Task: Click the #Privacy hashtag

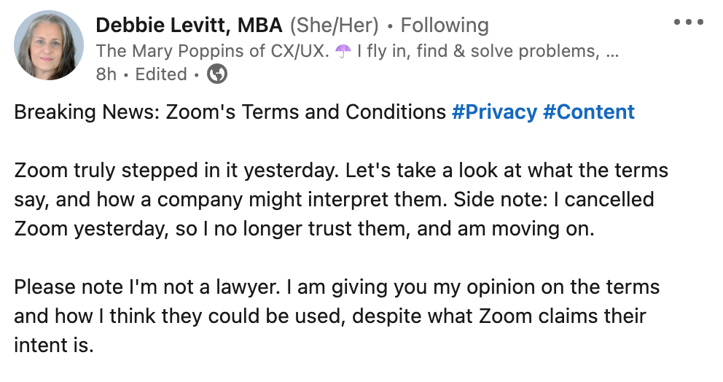Action: click(x=494, y=112)
